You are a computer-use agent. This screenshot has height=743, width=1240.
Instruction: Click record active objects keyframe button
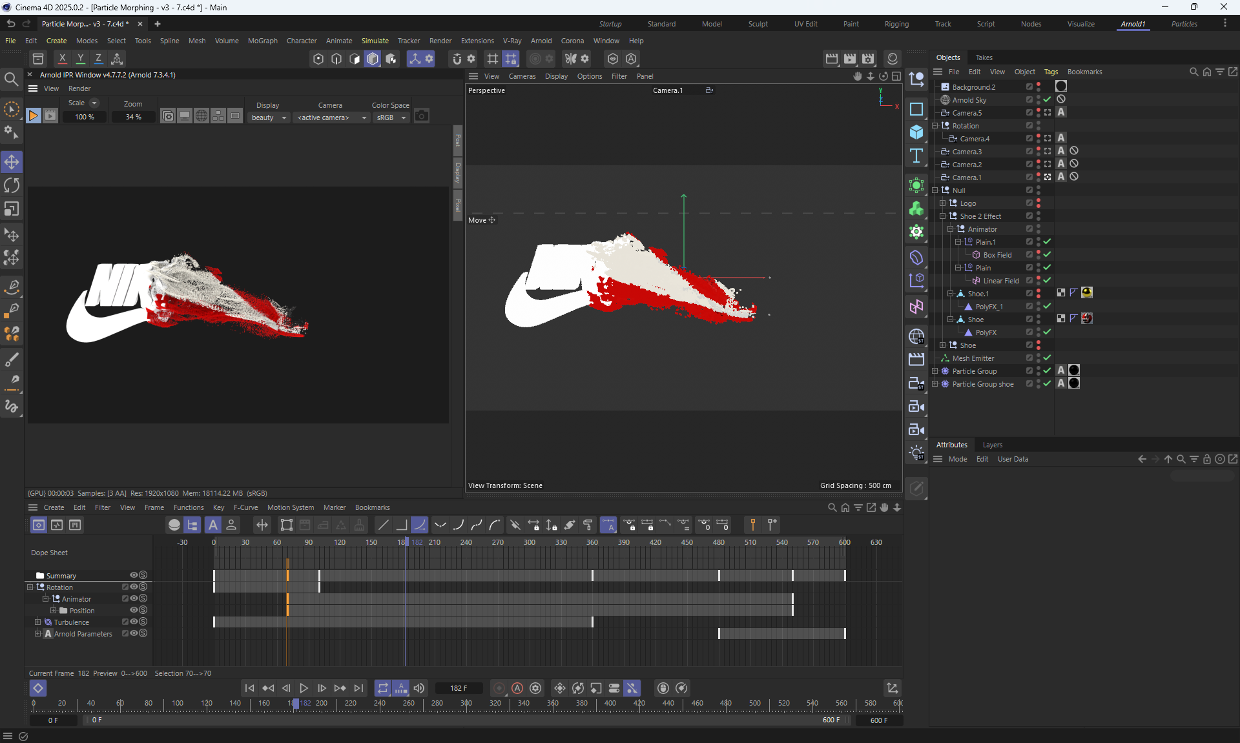coord(499,688)
